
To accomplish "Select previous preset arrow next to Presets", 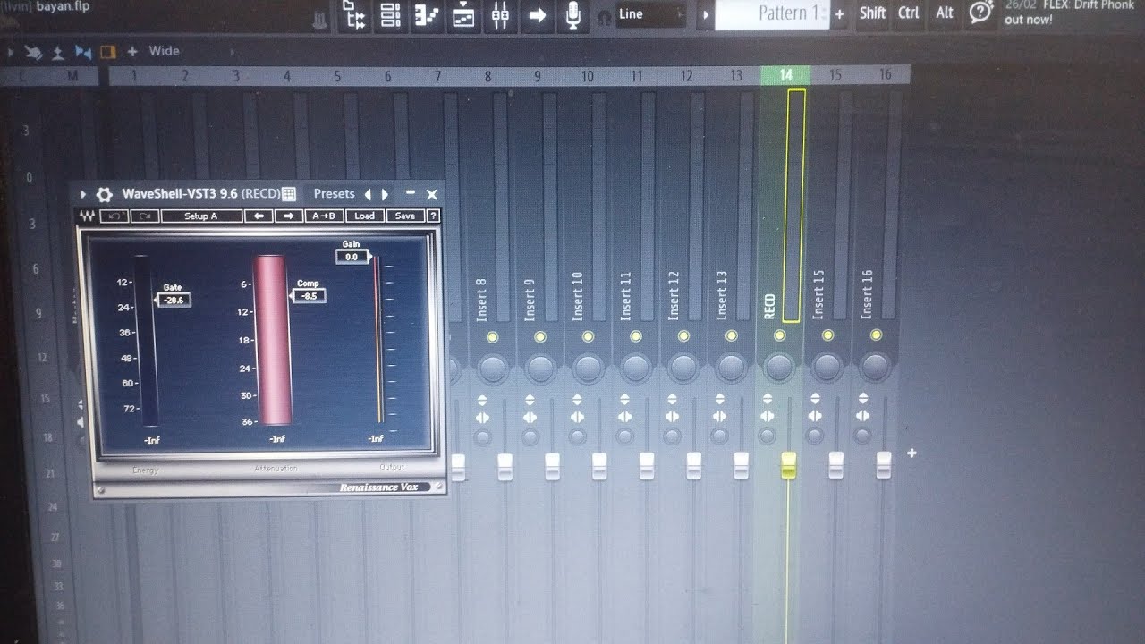I will coord(368,194).
